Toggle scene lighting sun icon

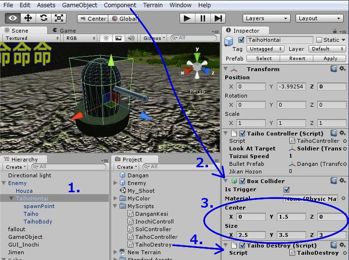pos(106,38)
